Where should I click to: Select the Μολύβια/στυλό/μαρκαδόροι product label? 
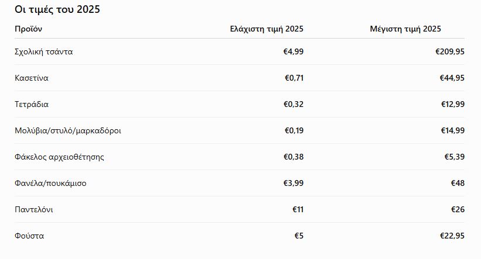point(68,131)
